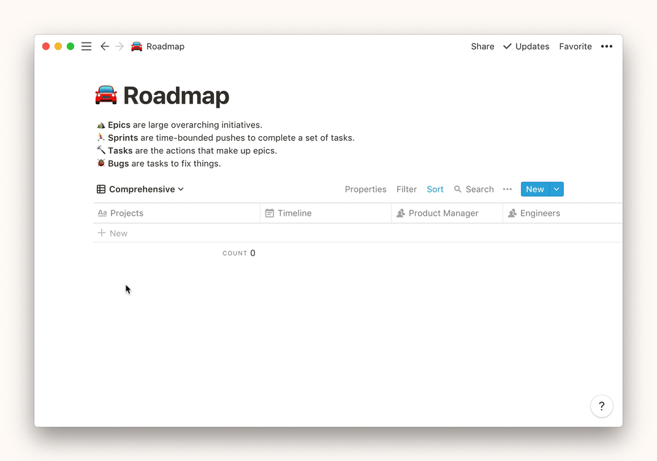The height and width of the screenshot is (461, 657).
Task: Open database view three-dot options menu
Action: click(507, 189)
